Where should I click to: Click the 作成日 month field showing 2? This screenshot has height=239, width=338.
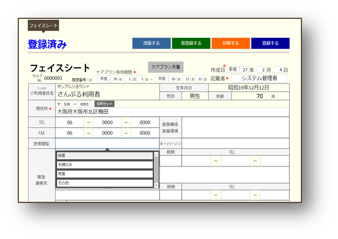pos(262,70)
